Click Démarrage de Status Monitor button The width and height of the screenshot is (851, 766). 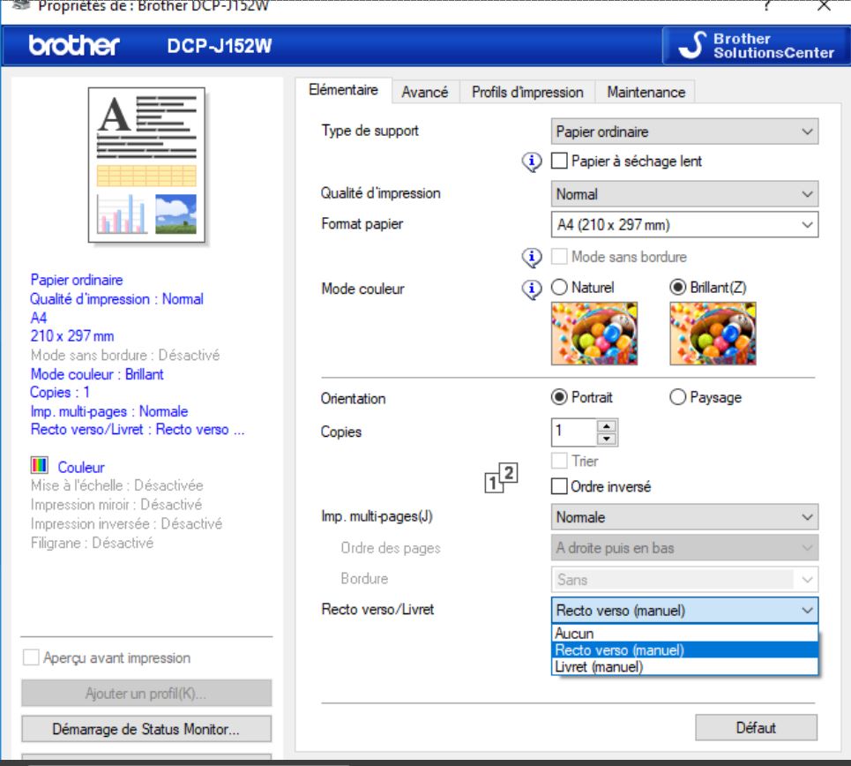click(146, 729)
